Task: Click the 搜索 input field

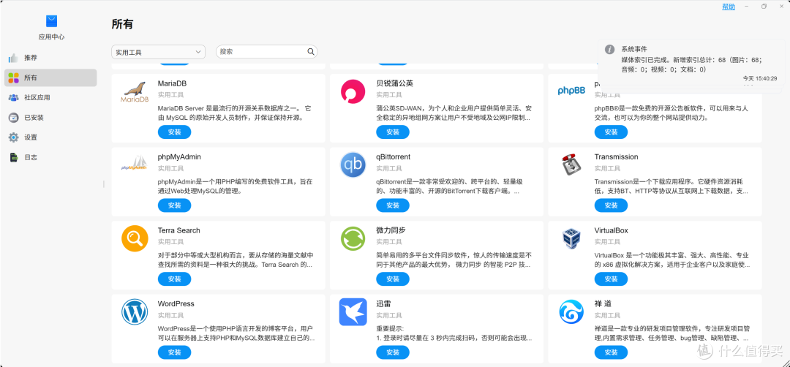Action: point(266,51)
